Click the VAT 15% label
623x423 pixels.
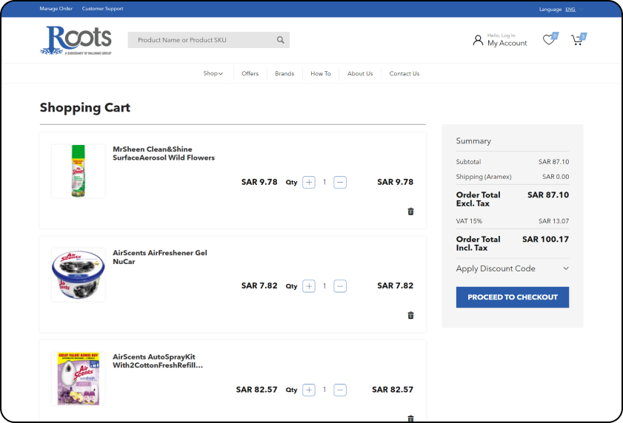pos(469,221)
